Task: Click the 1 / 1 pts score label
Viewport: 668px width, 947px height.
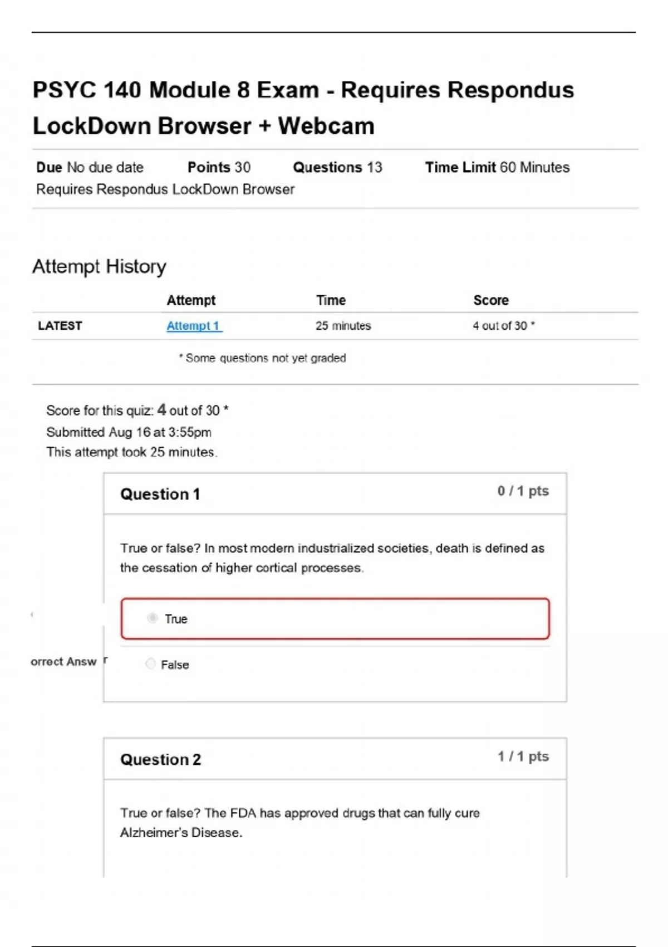Action: 523,756
